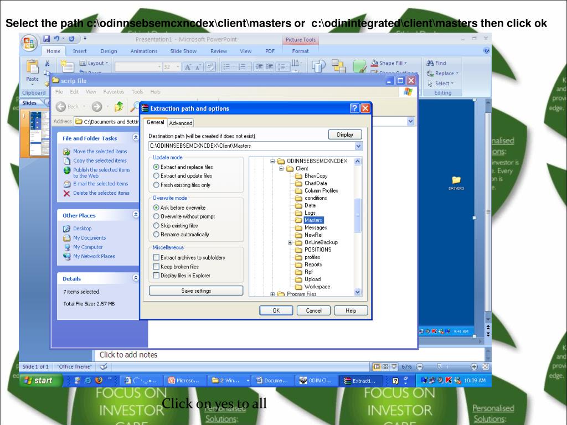Viewport: 567px width, 425px height.
Task: Open the Design ribbon tab
Action: tap(109, 51)
